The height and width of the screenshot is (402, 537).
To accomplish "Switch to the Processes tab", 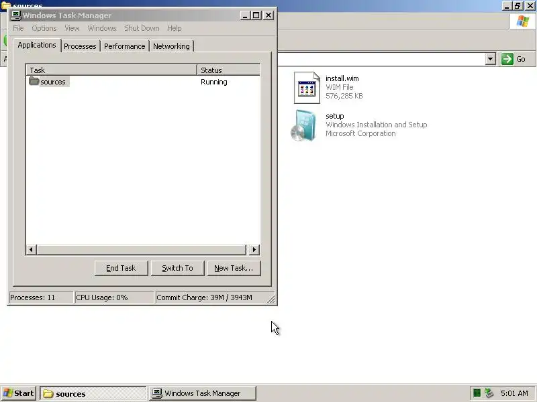I will [80, 46].
